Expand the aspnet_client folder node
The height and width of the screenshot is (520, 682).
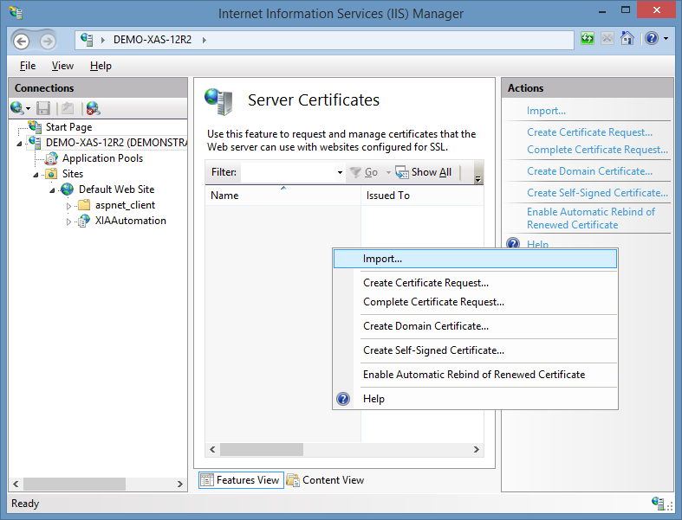[68, 206]
